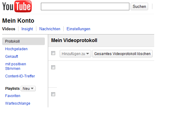Click the Playlists heading label
Viewport: 176px width, 114px height.
click(12, 89)
